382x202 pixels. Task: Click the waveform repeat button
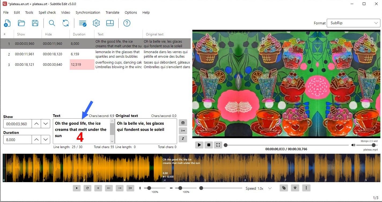[x=87, y=188]
